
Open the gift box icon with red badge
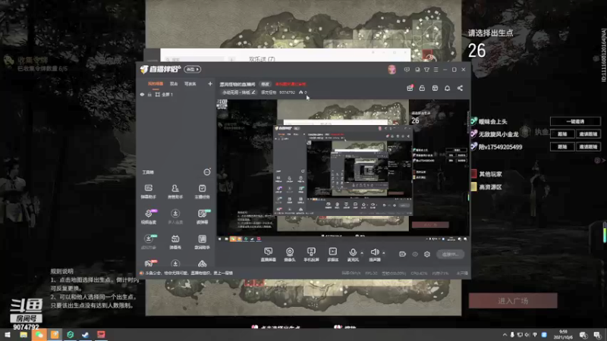click(410, 88)
